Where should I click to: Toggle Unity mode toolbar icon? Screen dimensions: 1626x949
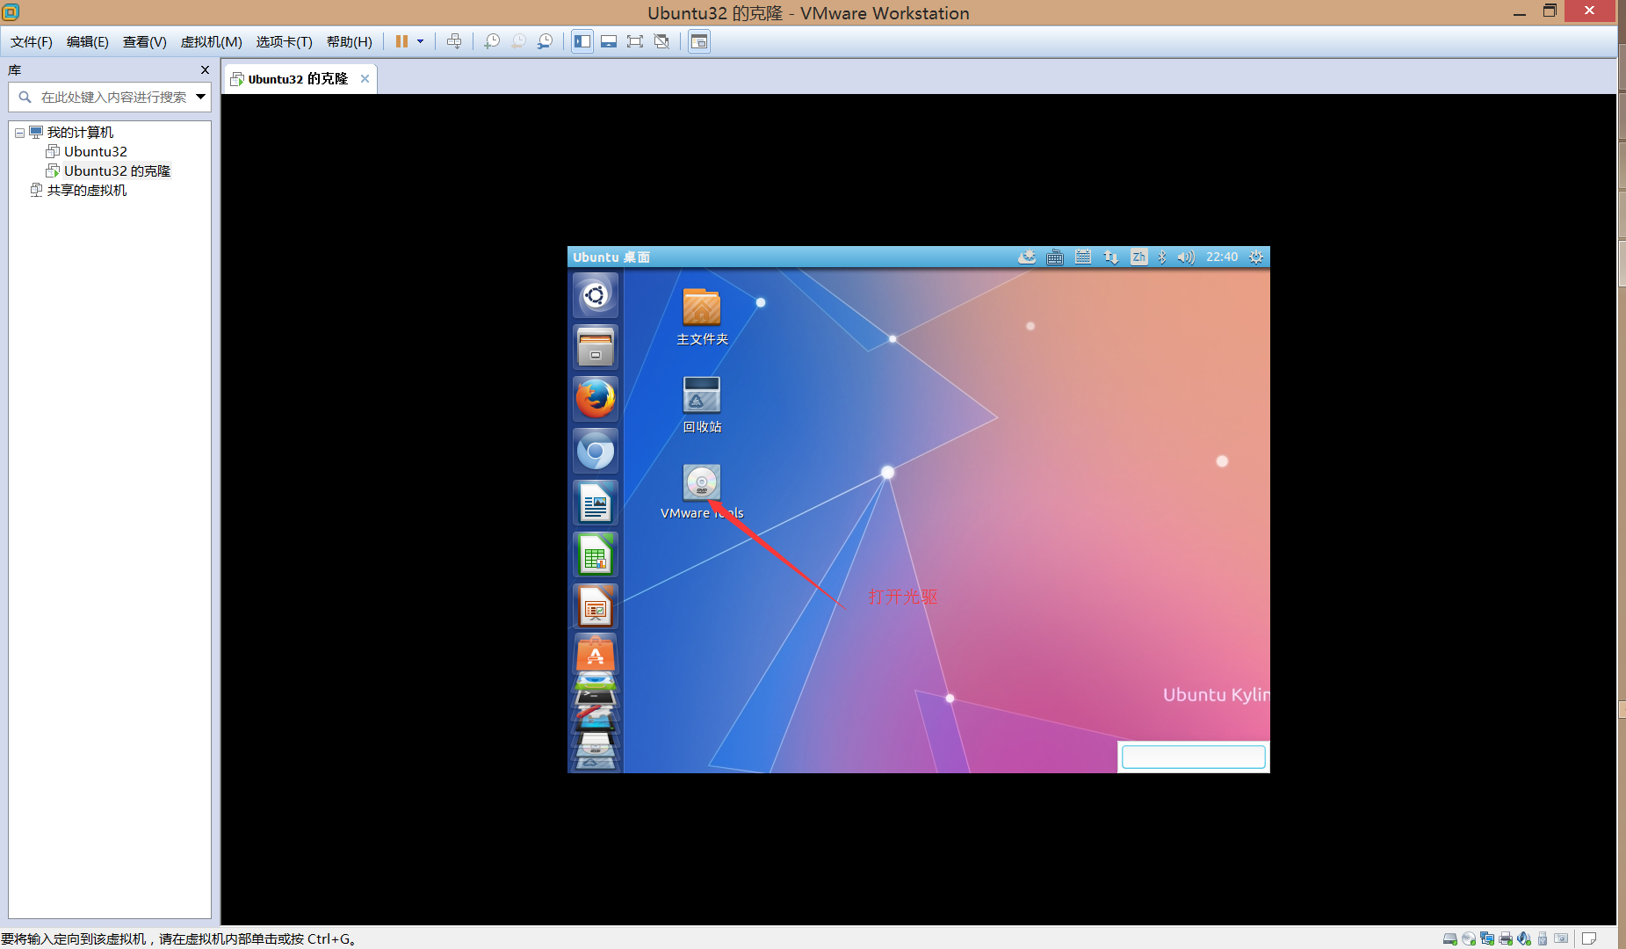click(x=661, y=41)
